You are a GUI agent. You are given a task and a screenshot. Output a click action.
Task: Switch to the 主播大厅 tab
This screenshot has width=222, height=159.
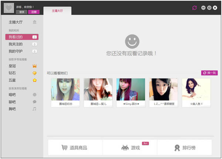pyautogui.click(x=57, y=11)
